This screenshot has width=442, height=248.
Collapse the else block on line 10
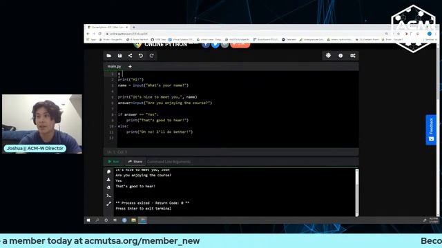(x=116, y=126)
